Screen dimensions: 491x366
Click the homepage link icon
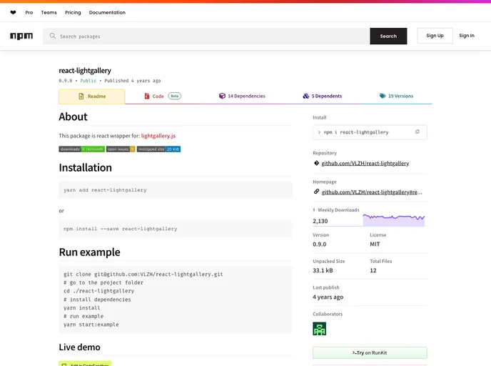[x=316, y=192]
